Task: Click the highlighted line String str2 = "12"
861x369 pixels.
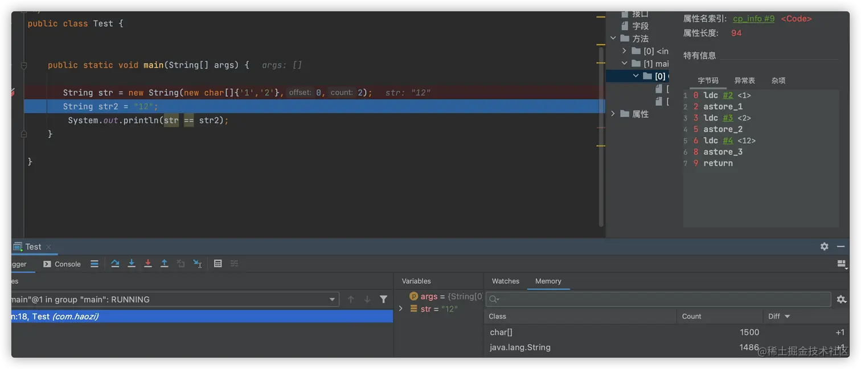Action: click(x=314, y=106)
